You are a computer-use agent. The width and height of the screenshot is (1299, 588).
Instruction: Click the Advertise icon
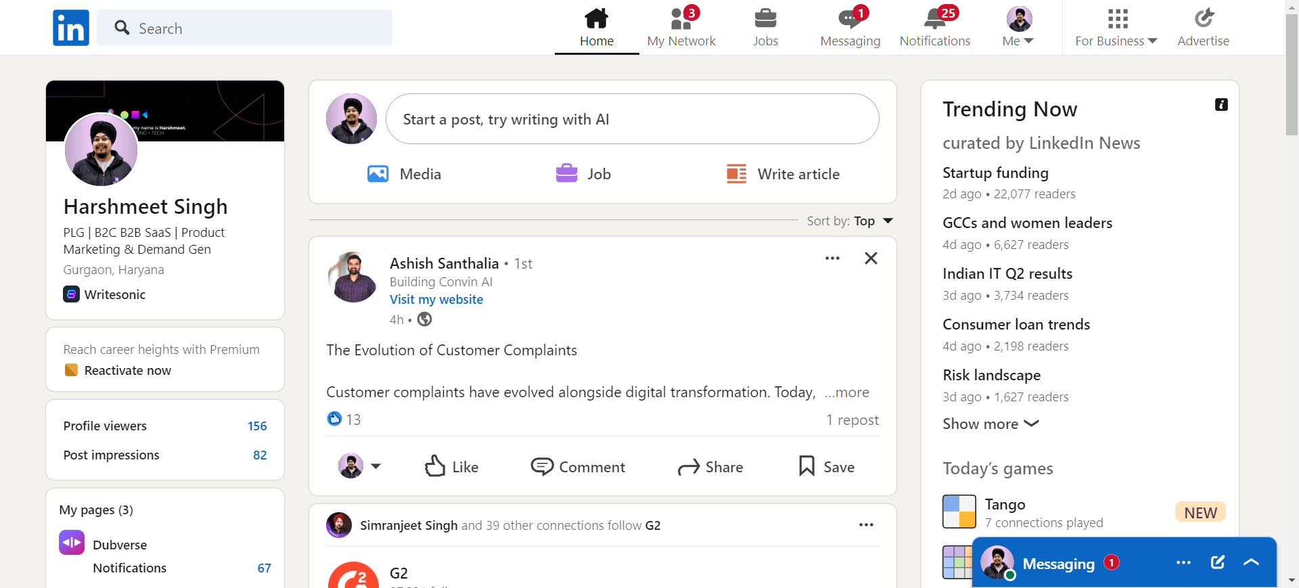[x=1203, y=19]
